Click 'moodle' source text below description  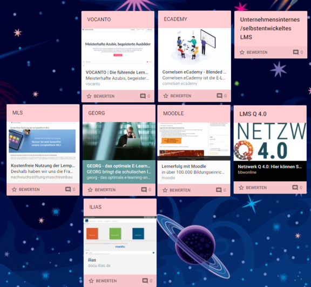coord(168,178)
